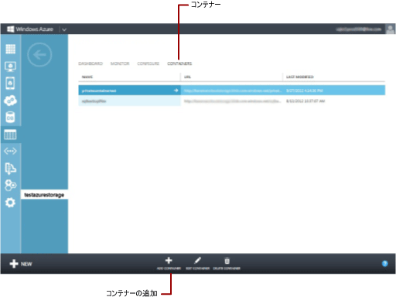Open the Web Sites monitor icon in sidebar
This screenshot has width=396, height=297.
pyautogui.click(x=11, y=67)
